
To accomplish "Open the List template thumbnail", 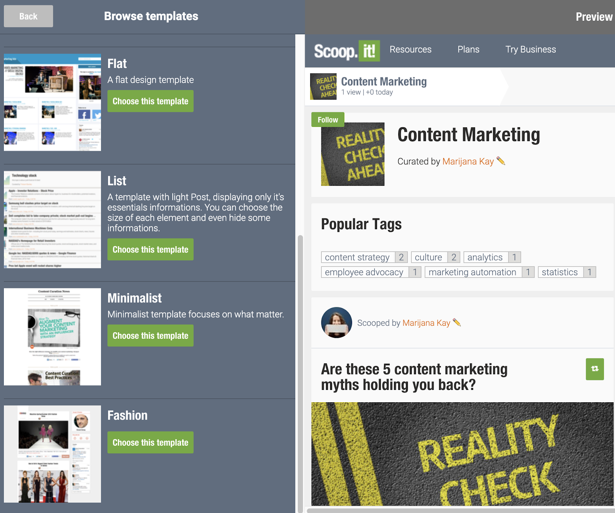I will tap(52, 220).
